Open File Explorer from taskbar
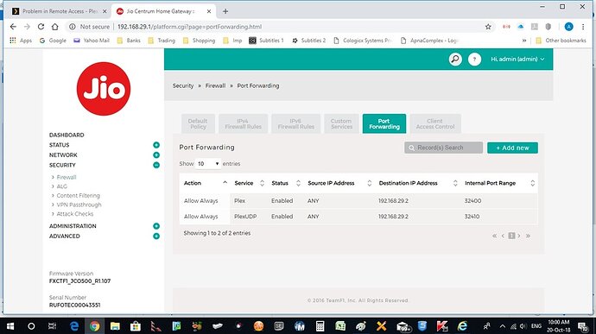Viewport: 596px width, 334px height. pyautogui.click(x=115, y=326)
